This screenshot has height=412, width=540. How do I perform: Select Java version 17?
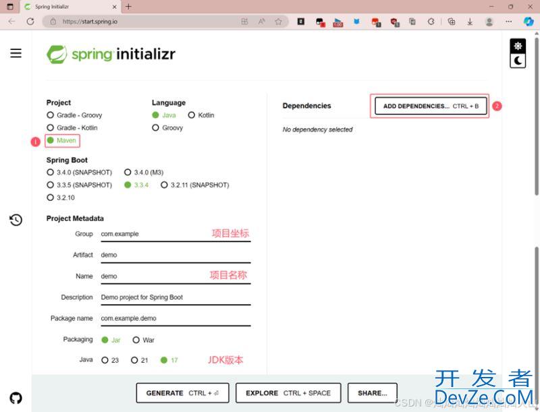tap(169, 360)
